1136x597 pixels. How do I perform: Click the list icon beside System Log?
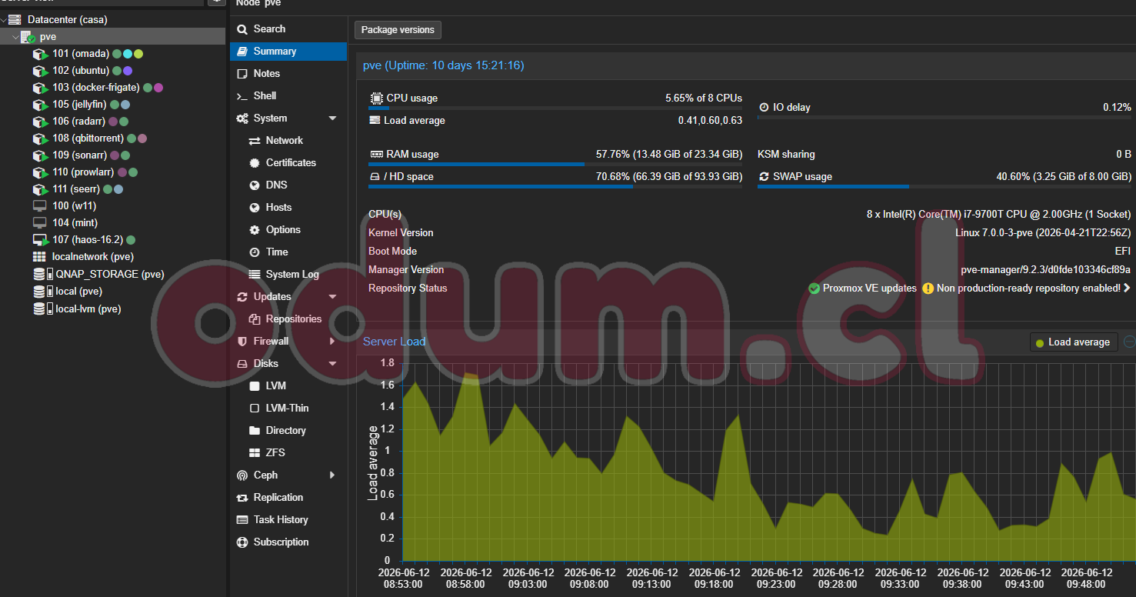pyautogui.click(x=255, y=275)
